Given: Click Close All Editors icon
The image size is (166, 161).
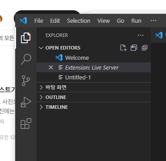Looking at the screenshot, I should [x=145, y=48].
